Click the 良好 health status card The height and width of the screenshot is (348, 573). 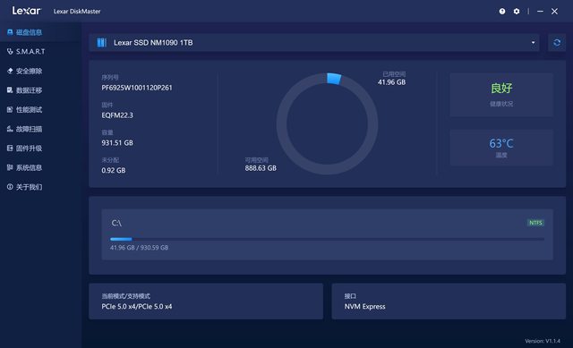coord(501,95)
